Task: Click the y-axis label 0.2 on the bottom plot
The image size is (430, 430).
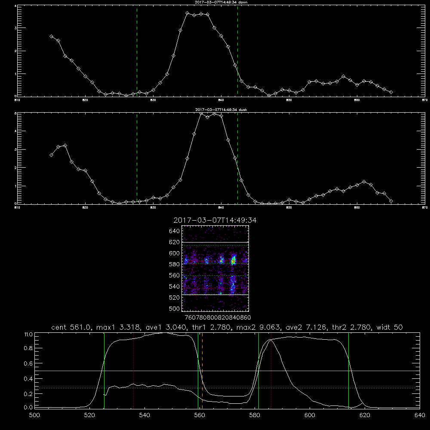Action: [x=28, y=394]
